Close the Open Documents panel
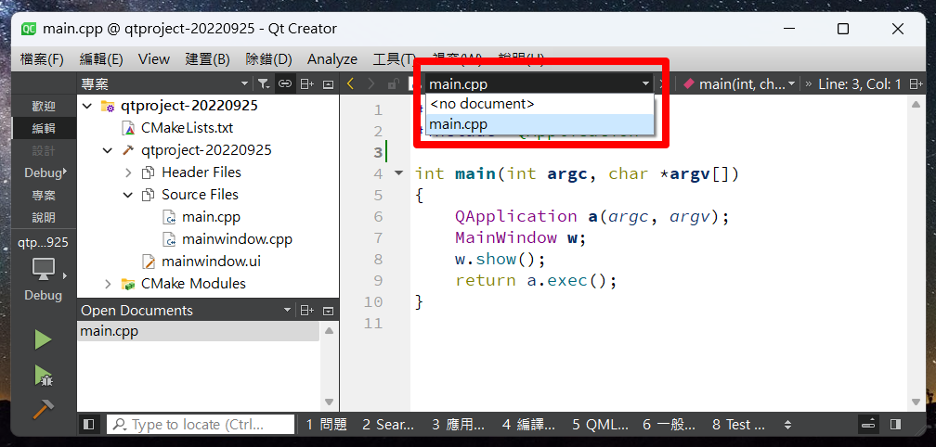Image resolution: width=936 pixels, height=447 pixels. click(328, 311)
